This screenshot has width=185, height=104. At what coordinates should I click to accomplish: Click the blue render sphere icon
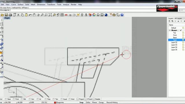(x=106, y=15)
